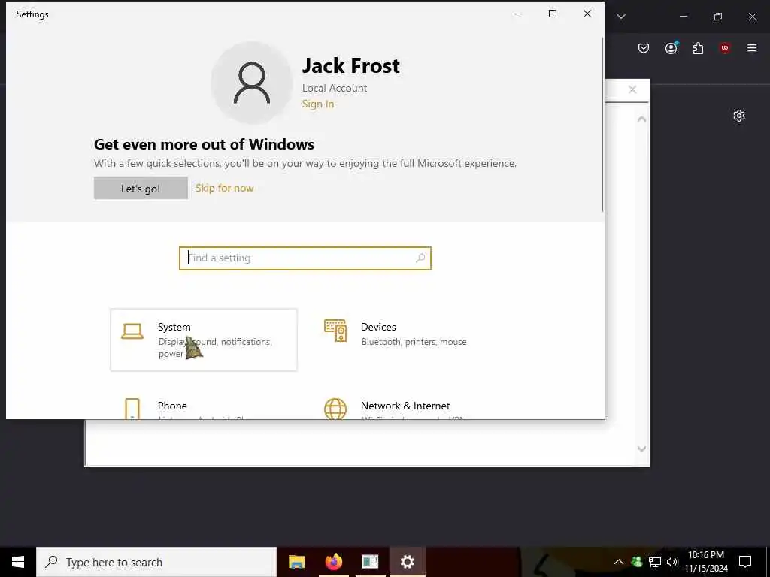The height and width of the screenshot is (577, 770).
Task: Click the scroll down arrow in Firefox panel
Action: [x=641, y=449]
